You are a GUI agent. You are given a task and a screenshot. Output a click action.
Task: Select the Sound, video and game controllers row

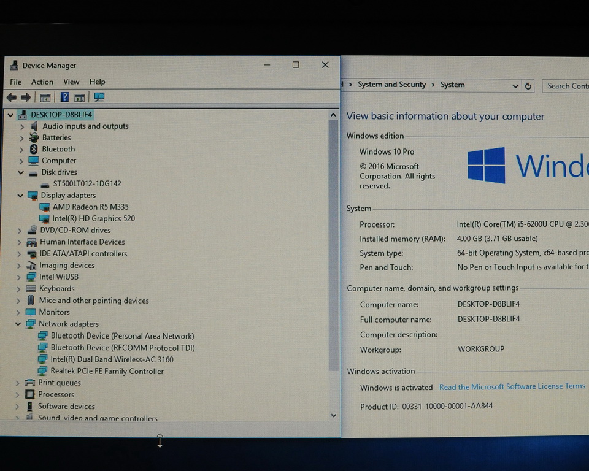coord(98,418)
